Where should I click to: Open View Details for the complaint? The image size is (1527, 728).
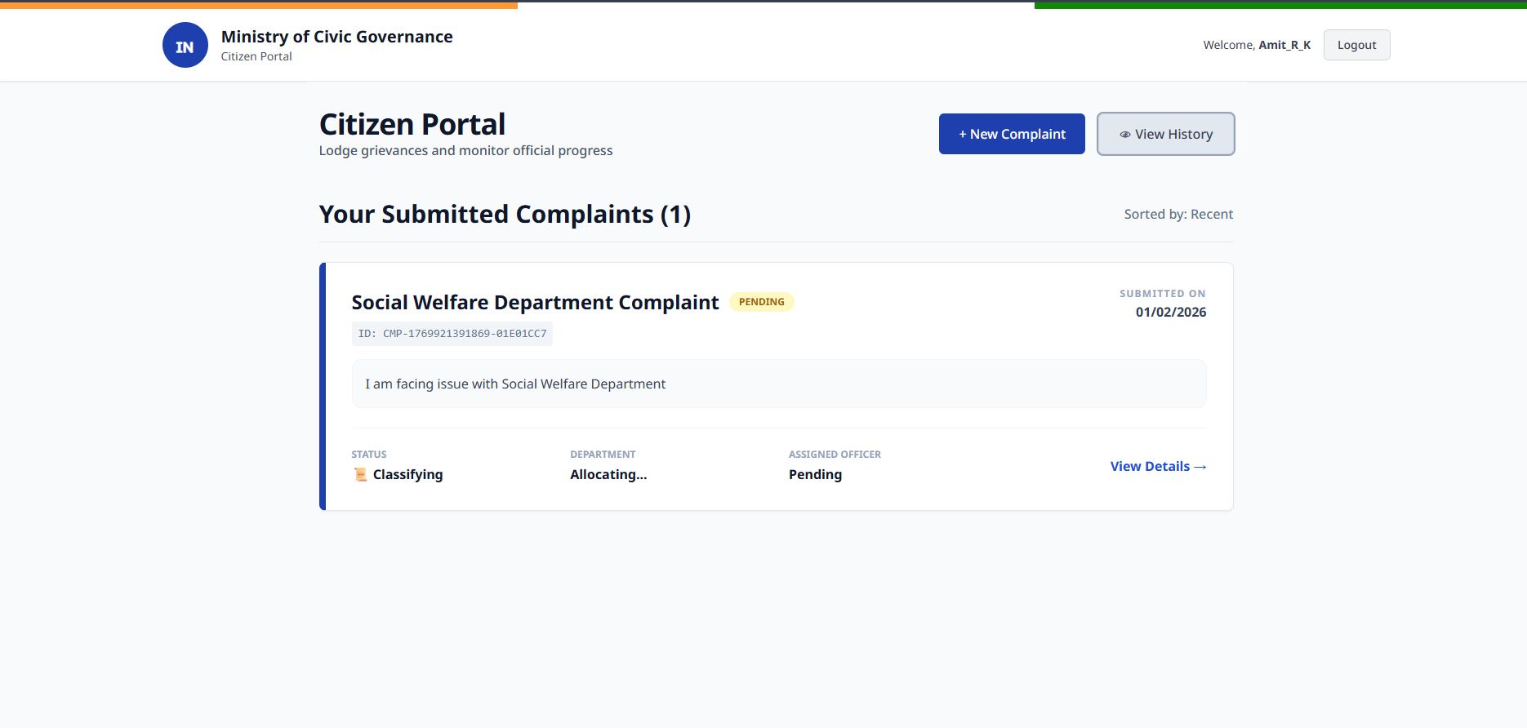(1158, 466)
